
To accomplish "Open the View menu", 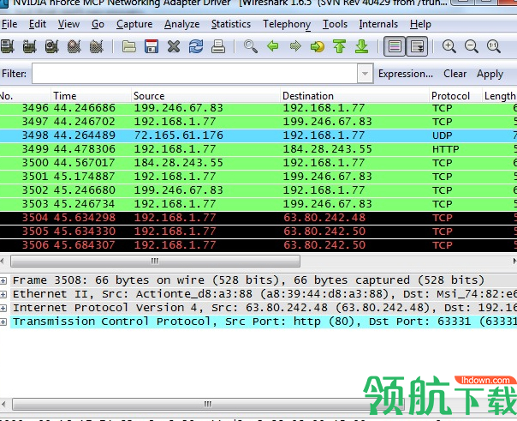I will point(68,24).
